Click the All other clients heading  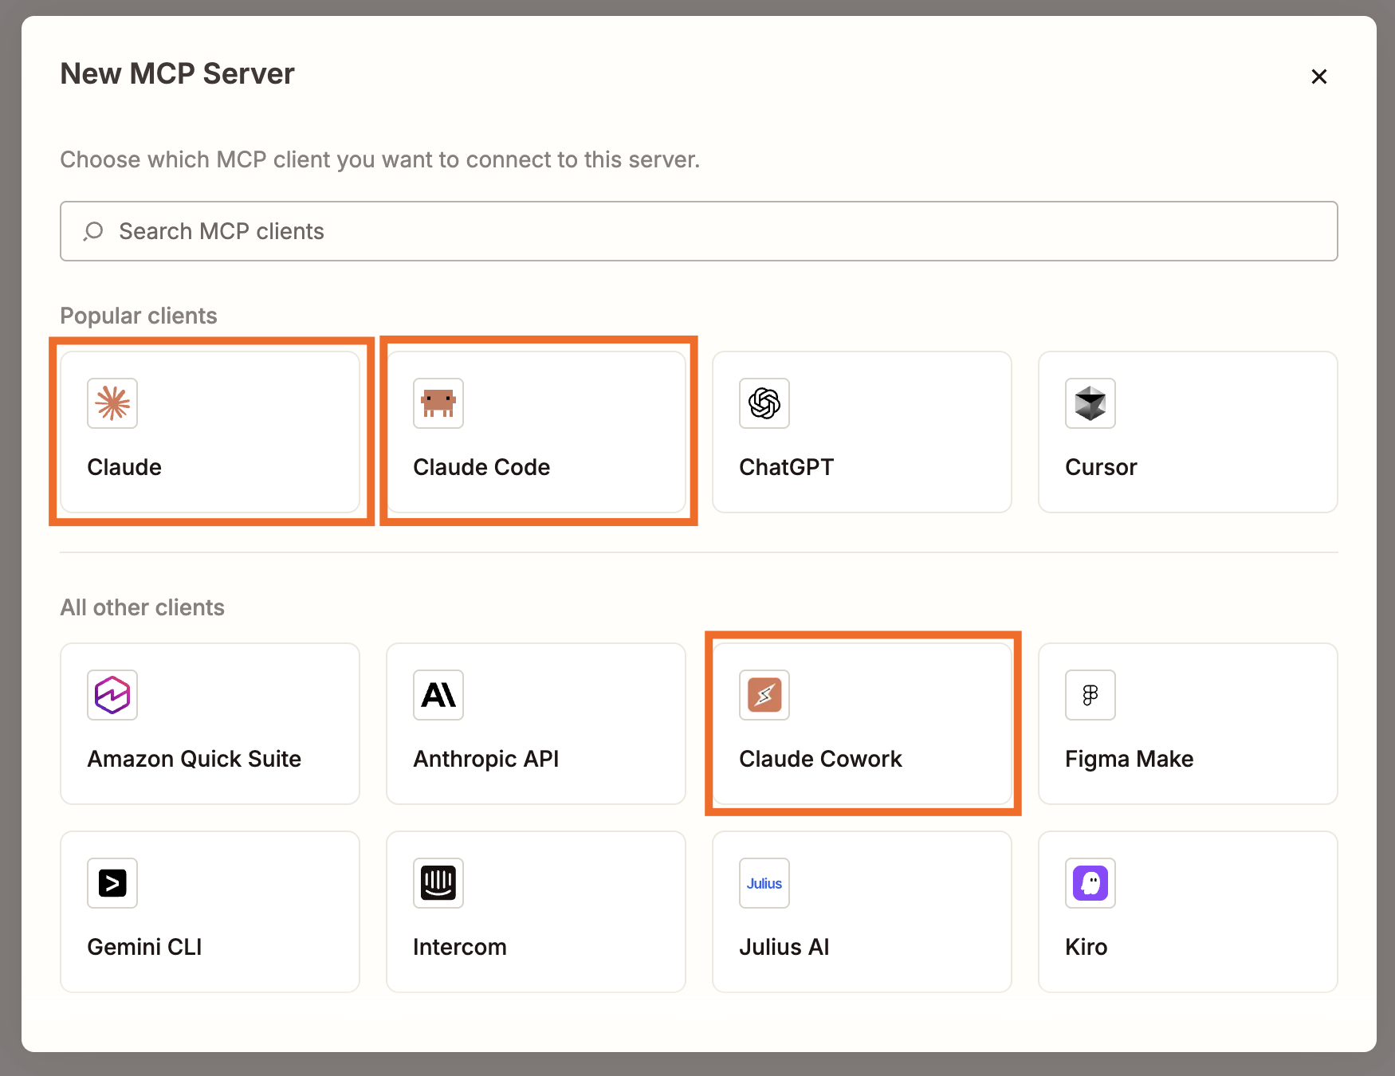pyautogui.click(x=143, y=607)
